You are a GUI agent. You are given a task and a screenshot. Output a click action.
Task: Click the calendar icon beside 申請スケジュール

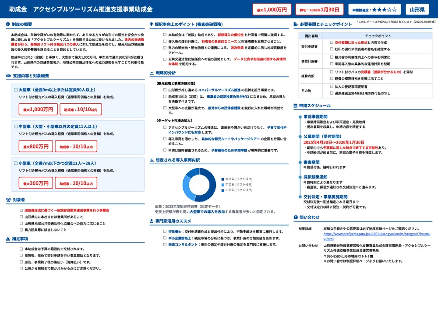(295, 105)
